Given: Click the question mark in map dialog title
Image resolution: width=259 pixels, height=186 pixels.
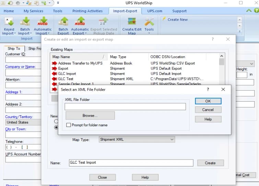Looking at the screenshot, I should [213, 39].
